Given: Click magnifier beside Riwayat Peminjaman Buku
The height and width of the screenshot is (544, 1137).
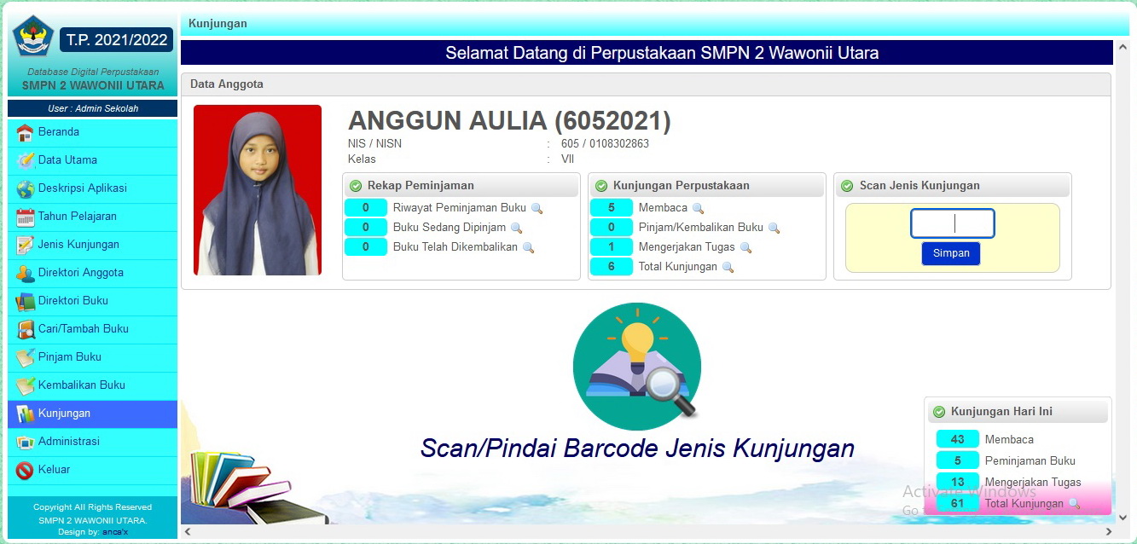Looking at the screenshot, I should (537, 208).
